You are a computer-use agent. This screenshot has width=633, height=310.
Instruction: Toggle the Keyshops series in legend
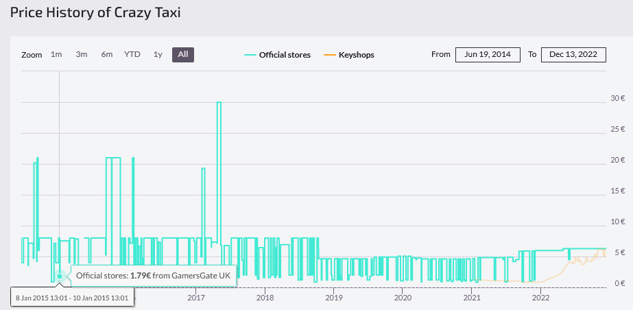pyautogui.click(x=349, y=55)
